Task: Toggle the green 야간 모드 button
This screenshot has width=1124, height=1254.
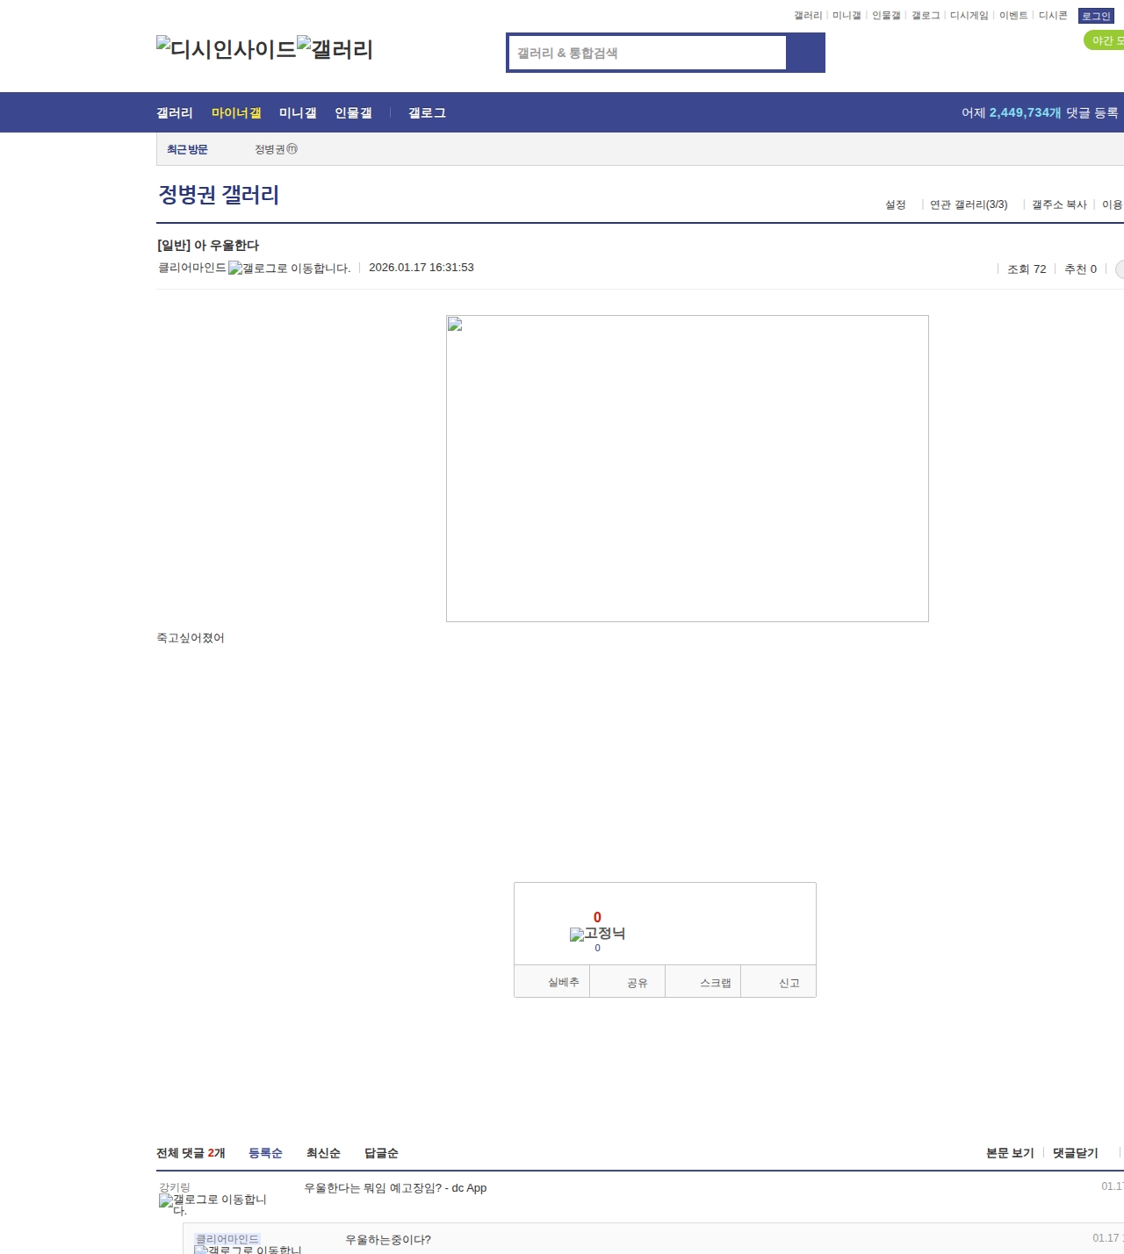Action: tap(1106, 40)
